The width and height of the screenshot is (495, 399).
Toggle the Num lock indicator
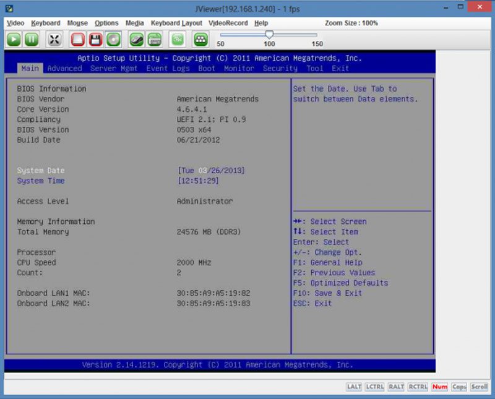[x=439, y=387]
